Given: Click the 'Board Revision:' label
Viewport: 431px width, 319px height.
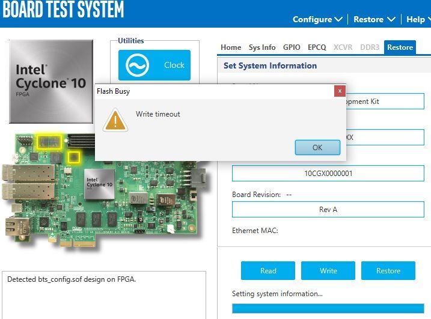Looking at the screenshot, I should [256, 195].
